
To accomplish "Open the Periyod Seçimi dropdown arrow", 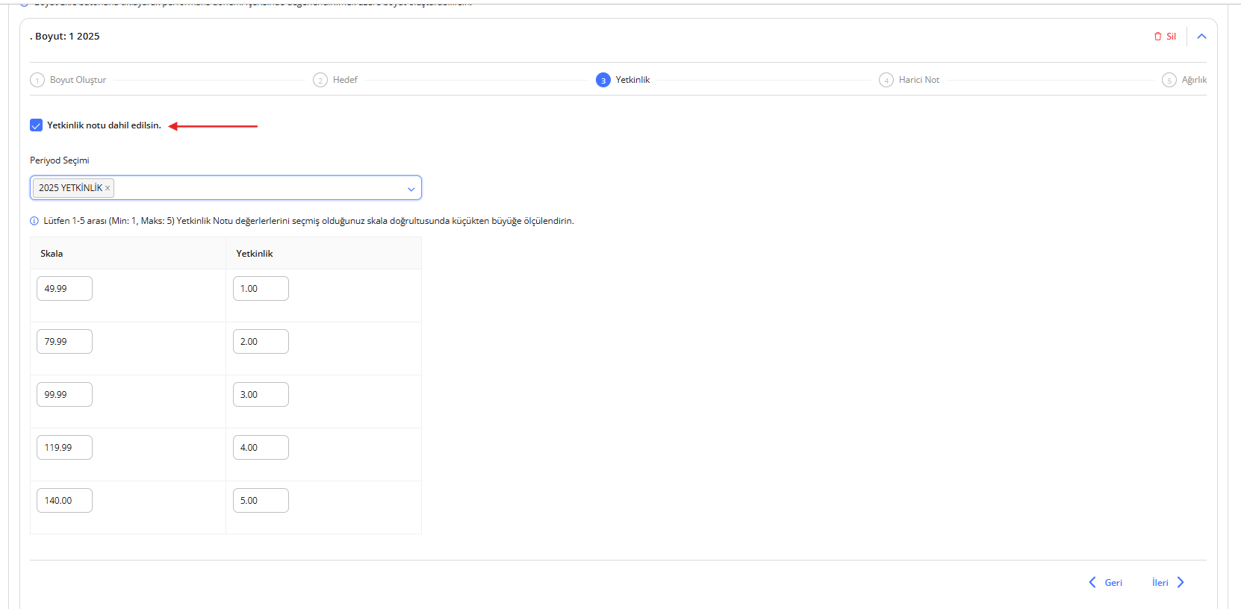I will [x=411, y=189].
